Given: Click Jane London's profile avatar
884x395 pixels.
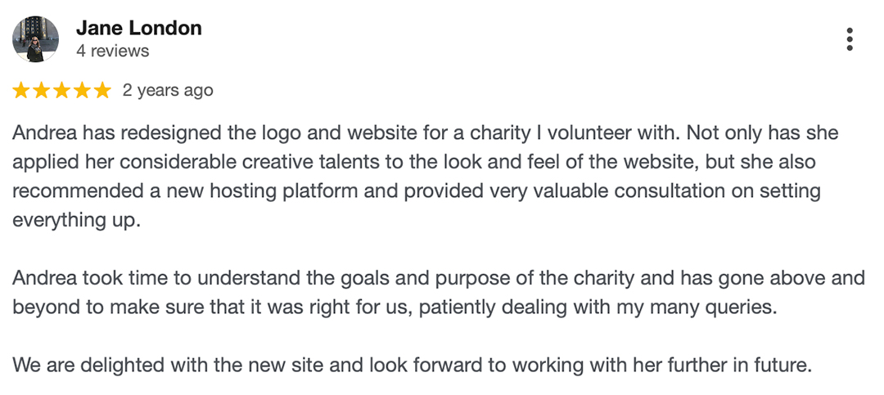Looking at the screenshot, I should (36, 39).
